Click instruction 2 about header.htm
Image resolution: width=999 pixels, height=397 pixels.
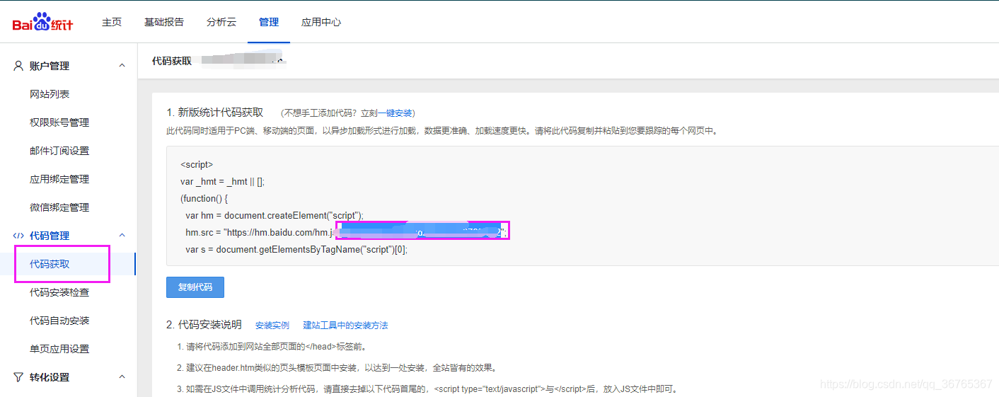337,368
